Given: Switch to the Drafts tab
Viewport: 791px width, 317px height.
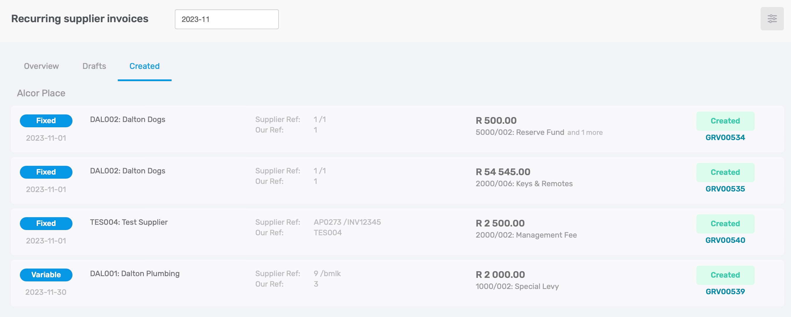Looking at the screenshot, I should (94, 66).
